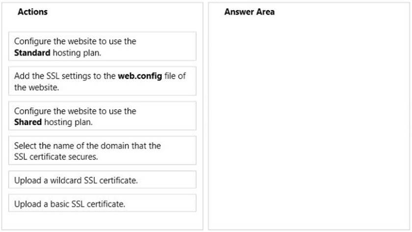Choose Upload a basic SSL certificate
Image resolution: width=412 pixels, height=232 pixels.
click(102, 203)
